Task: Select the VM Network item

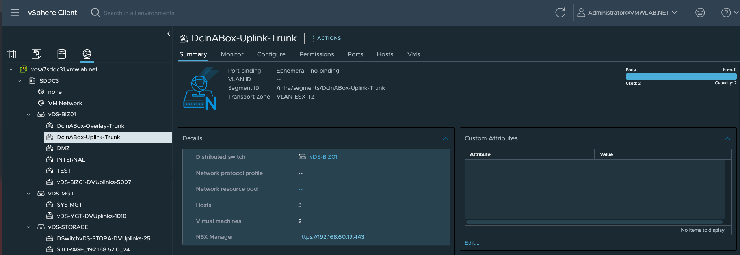Action: pos(65,103)
